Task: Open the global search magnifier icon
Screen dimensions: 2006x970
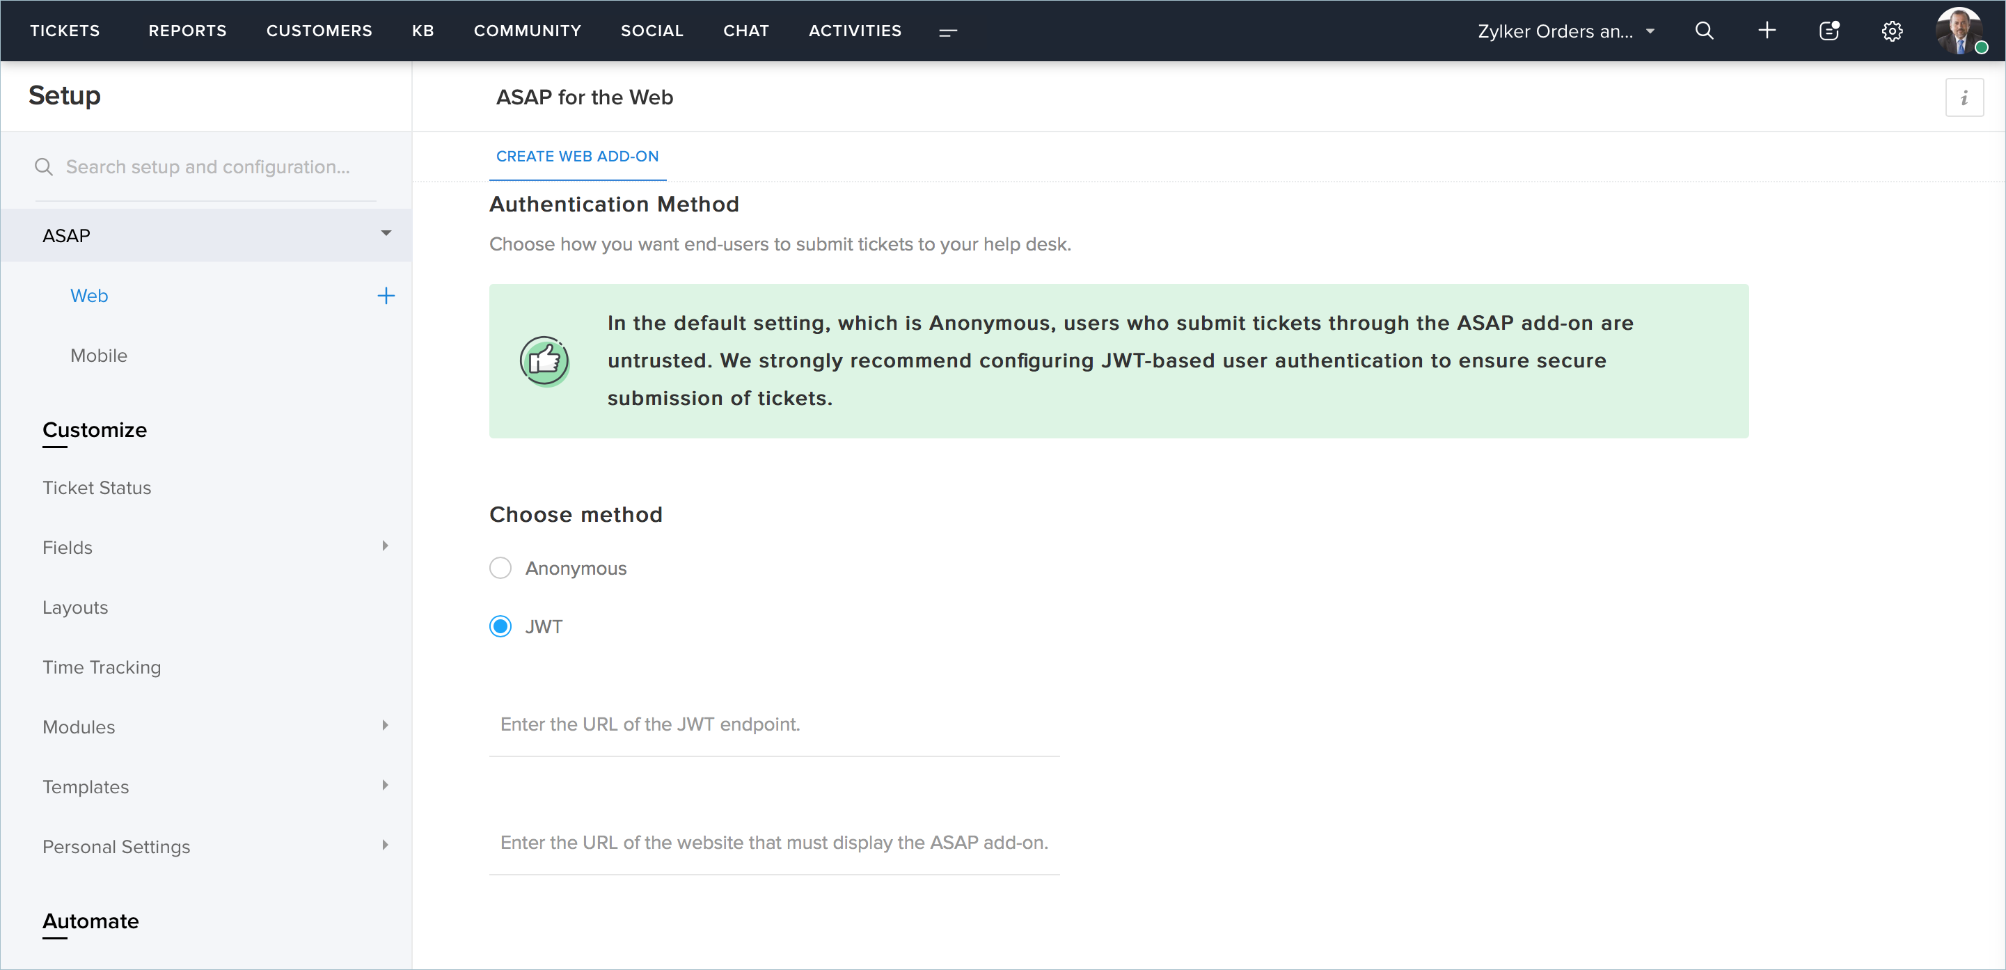Action: click(1704, 31)
